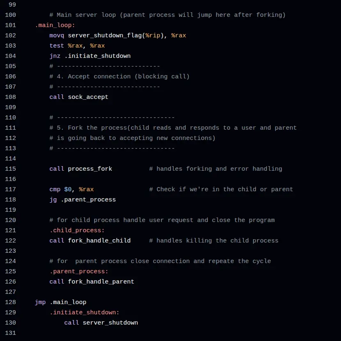341x341 pixels.
Task: Click line number 117 in the gutter
Action: (10, 189)
